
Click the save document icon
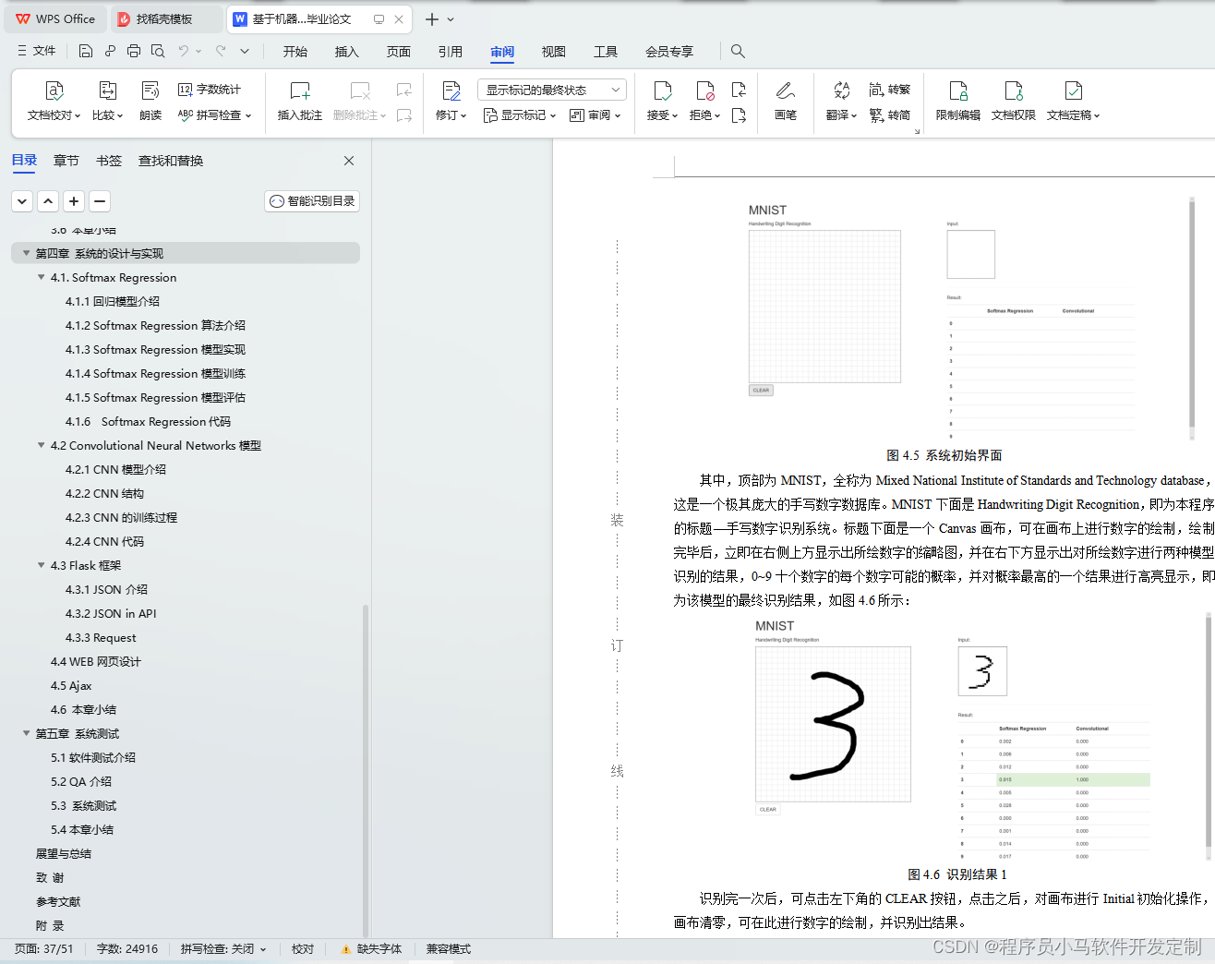(86, 51)
